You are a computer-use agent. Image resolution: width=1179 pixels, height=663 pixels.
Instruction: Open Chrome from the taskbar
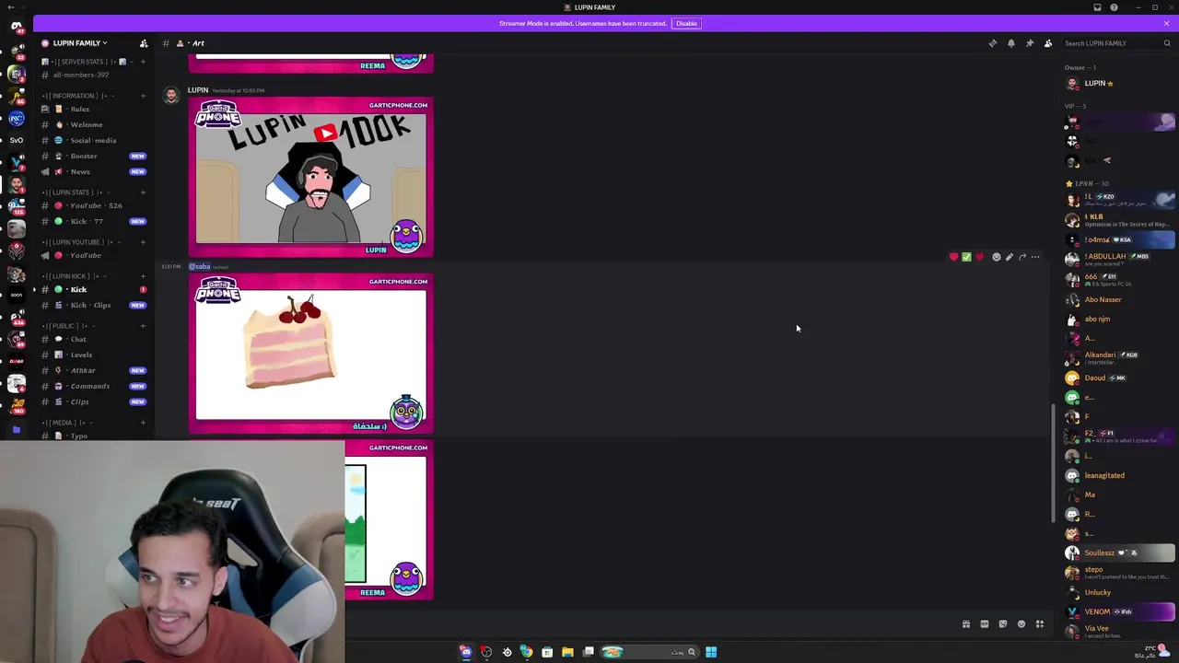[526, 652]
